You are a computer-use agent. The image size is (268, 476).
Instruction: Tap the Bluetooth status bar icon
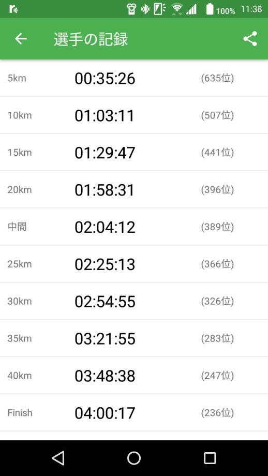tap(145, 10)
